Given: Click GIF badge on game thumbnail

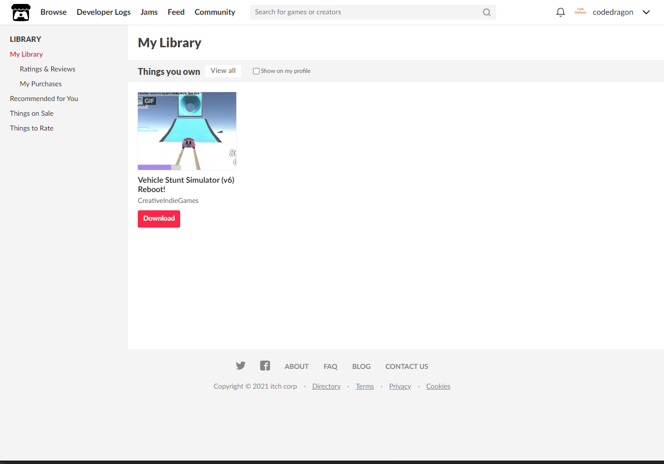Looking at the screenshot, I should coord(150,101).
